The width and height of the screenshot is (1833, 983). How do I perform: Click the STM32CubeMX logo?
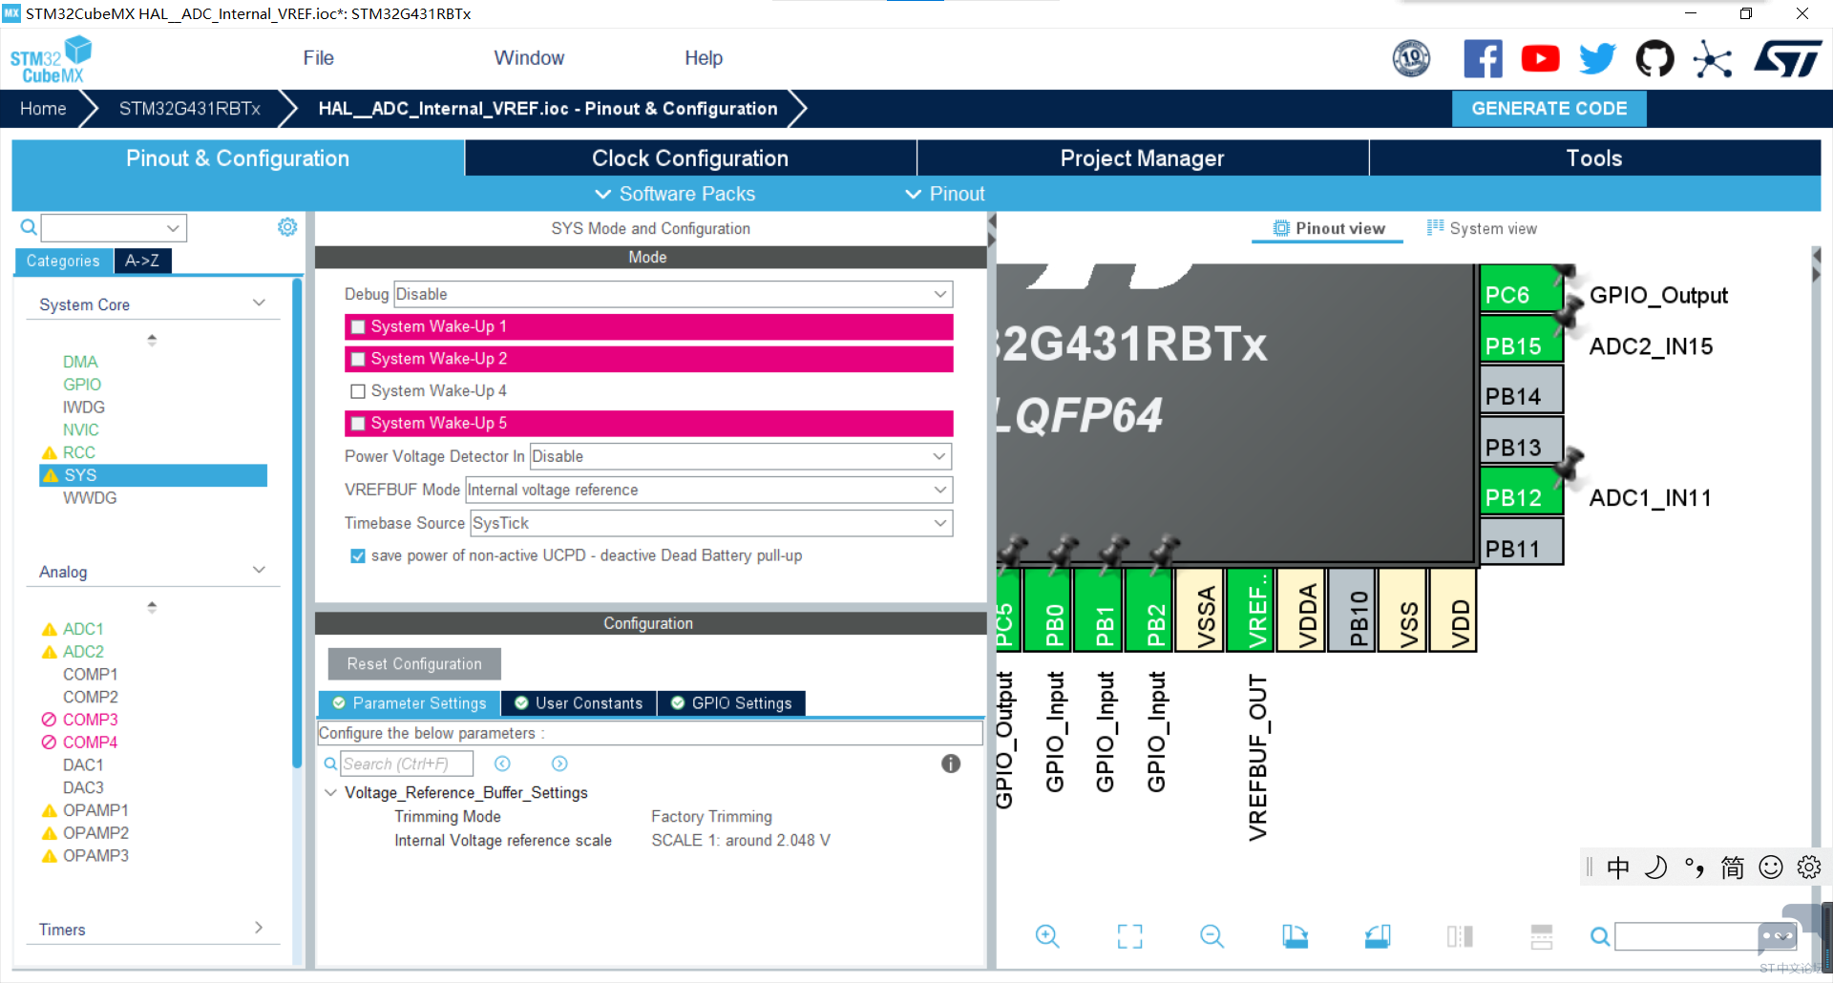click(51, 60)
